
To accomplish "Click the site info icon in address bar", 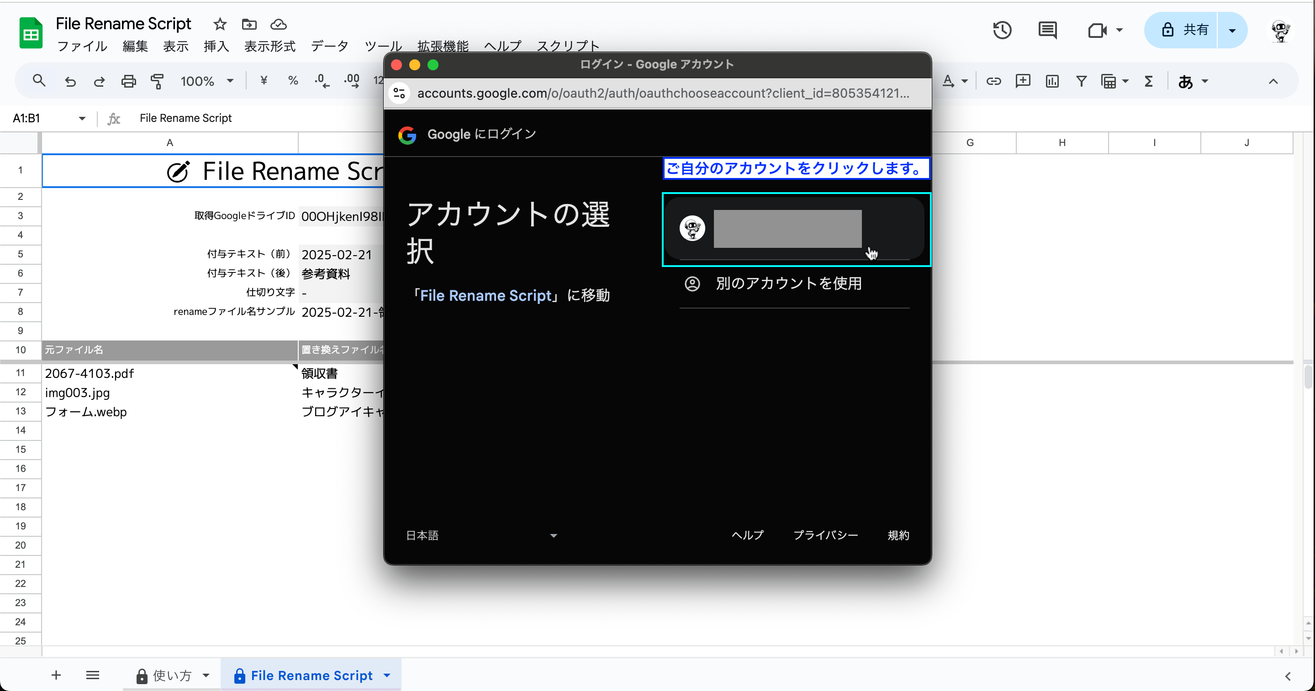I will (400, 93).
